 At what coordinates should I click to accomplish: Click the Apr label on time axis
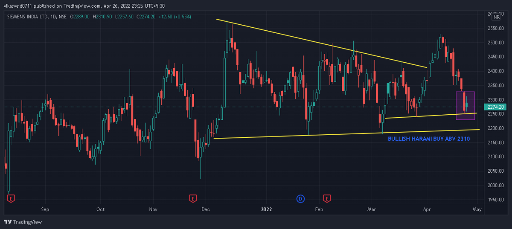pyautogui.click(x=427, y=209)
